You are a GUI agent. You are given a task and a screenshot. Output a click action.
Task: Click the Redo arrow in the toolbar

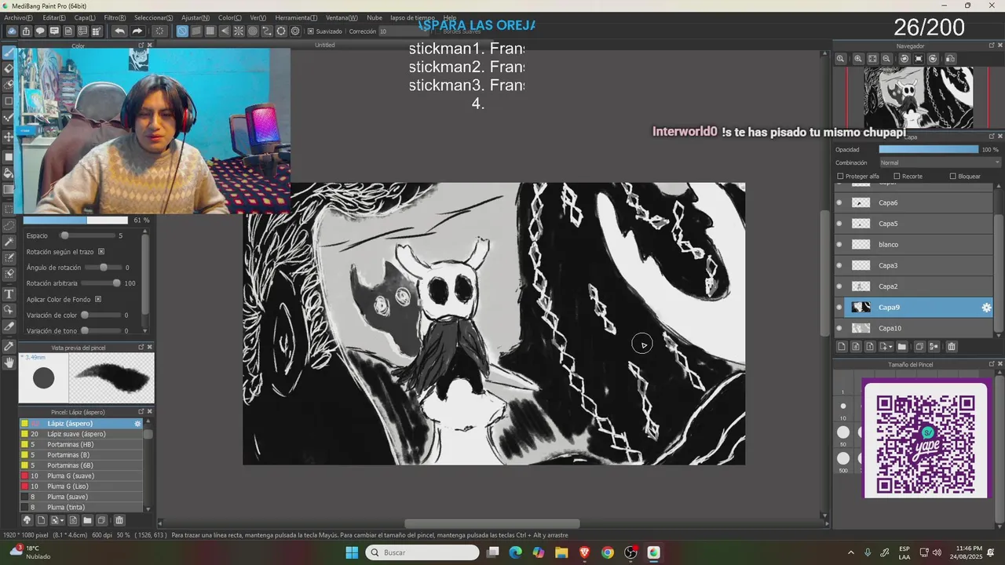click(x=137, y=31)
